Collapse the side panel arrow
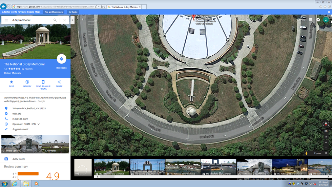 [x=72, y=20]
